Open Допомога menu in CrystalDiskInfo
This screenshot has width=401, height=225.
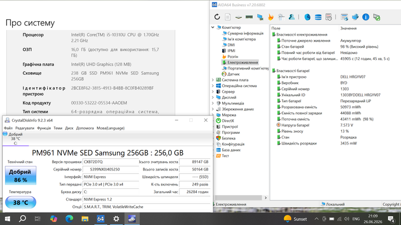[x=85, y=128]
